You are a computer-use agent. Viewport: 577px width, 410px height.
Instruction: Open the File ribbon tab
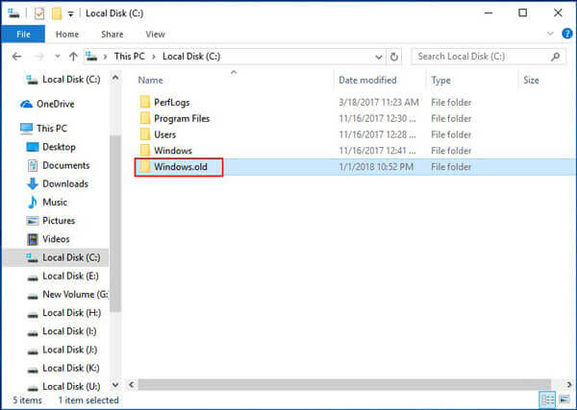(x=23, y=35)
